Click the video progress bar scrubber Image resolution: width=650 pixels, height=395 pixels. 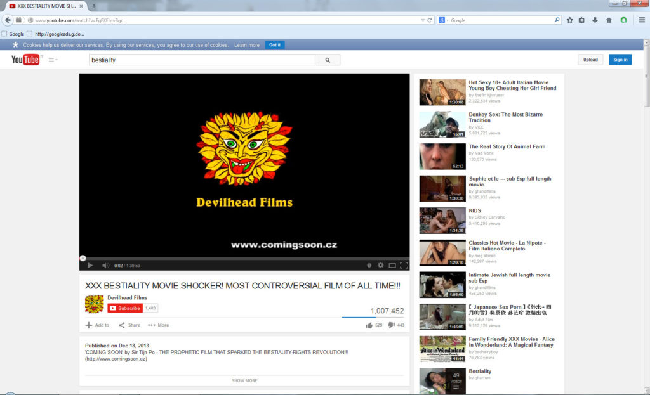coord(83,258)
